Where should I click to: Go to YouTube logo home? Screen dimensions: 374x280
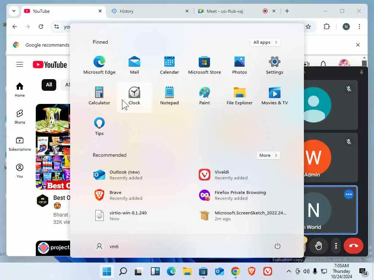point(50,65)
